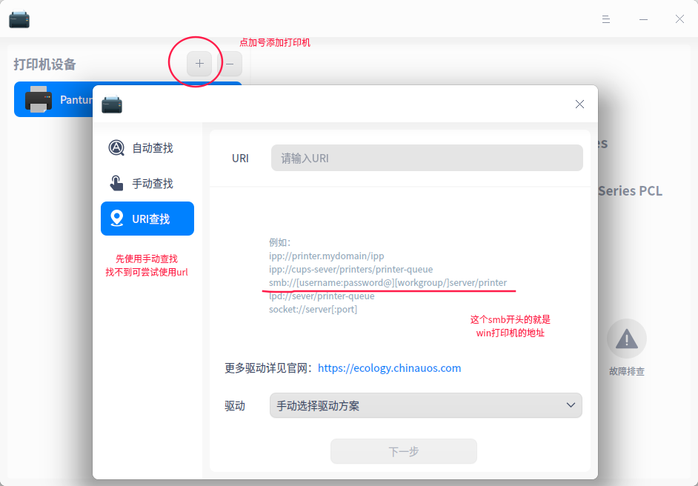This screenshot has width=698, height=486.
Task: Click the add printer plus icon
Action: tap(199, 64)
